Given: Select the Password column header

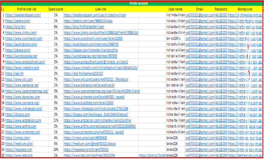Looking at the screenshot, I should click(221, 9).
